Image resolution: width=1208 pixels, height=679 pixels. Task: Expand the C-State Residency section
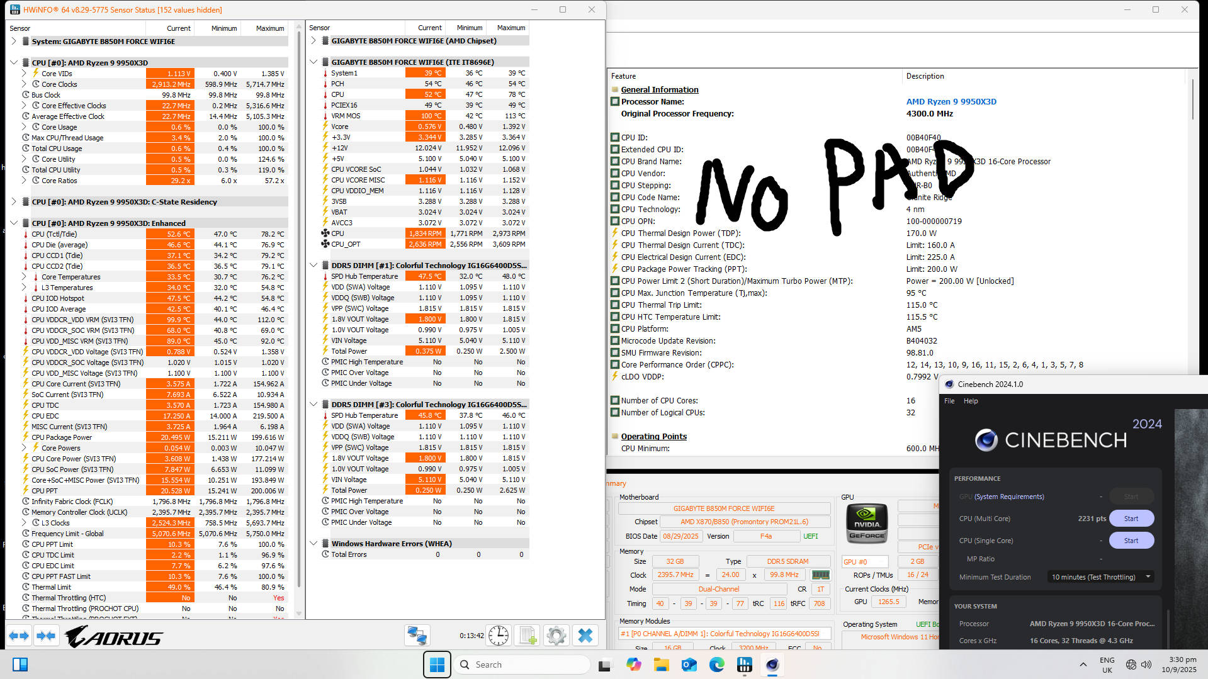tap(14, 201)
